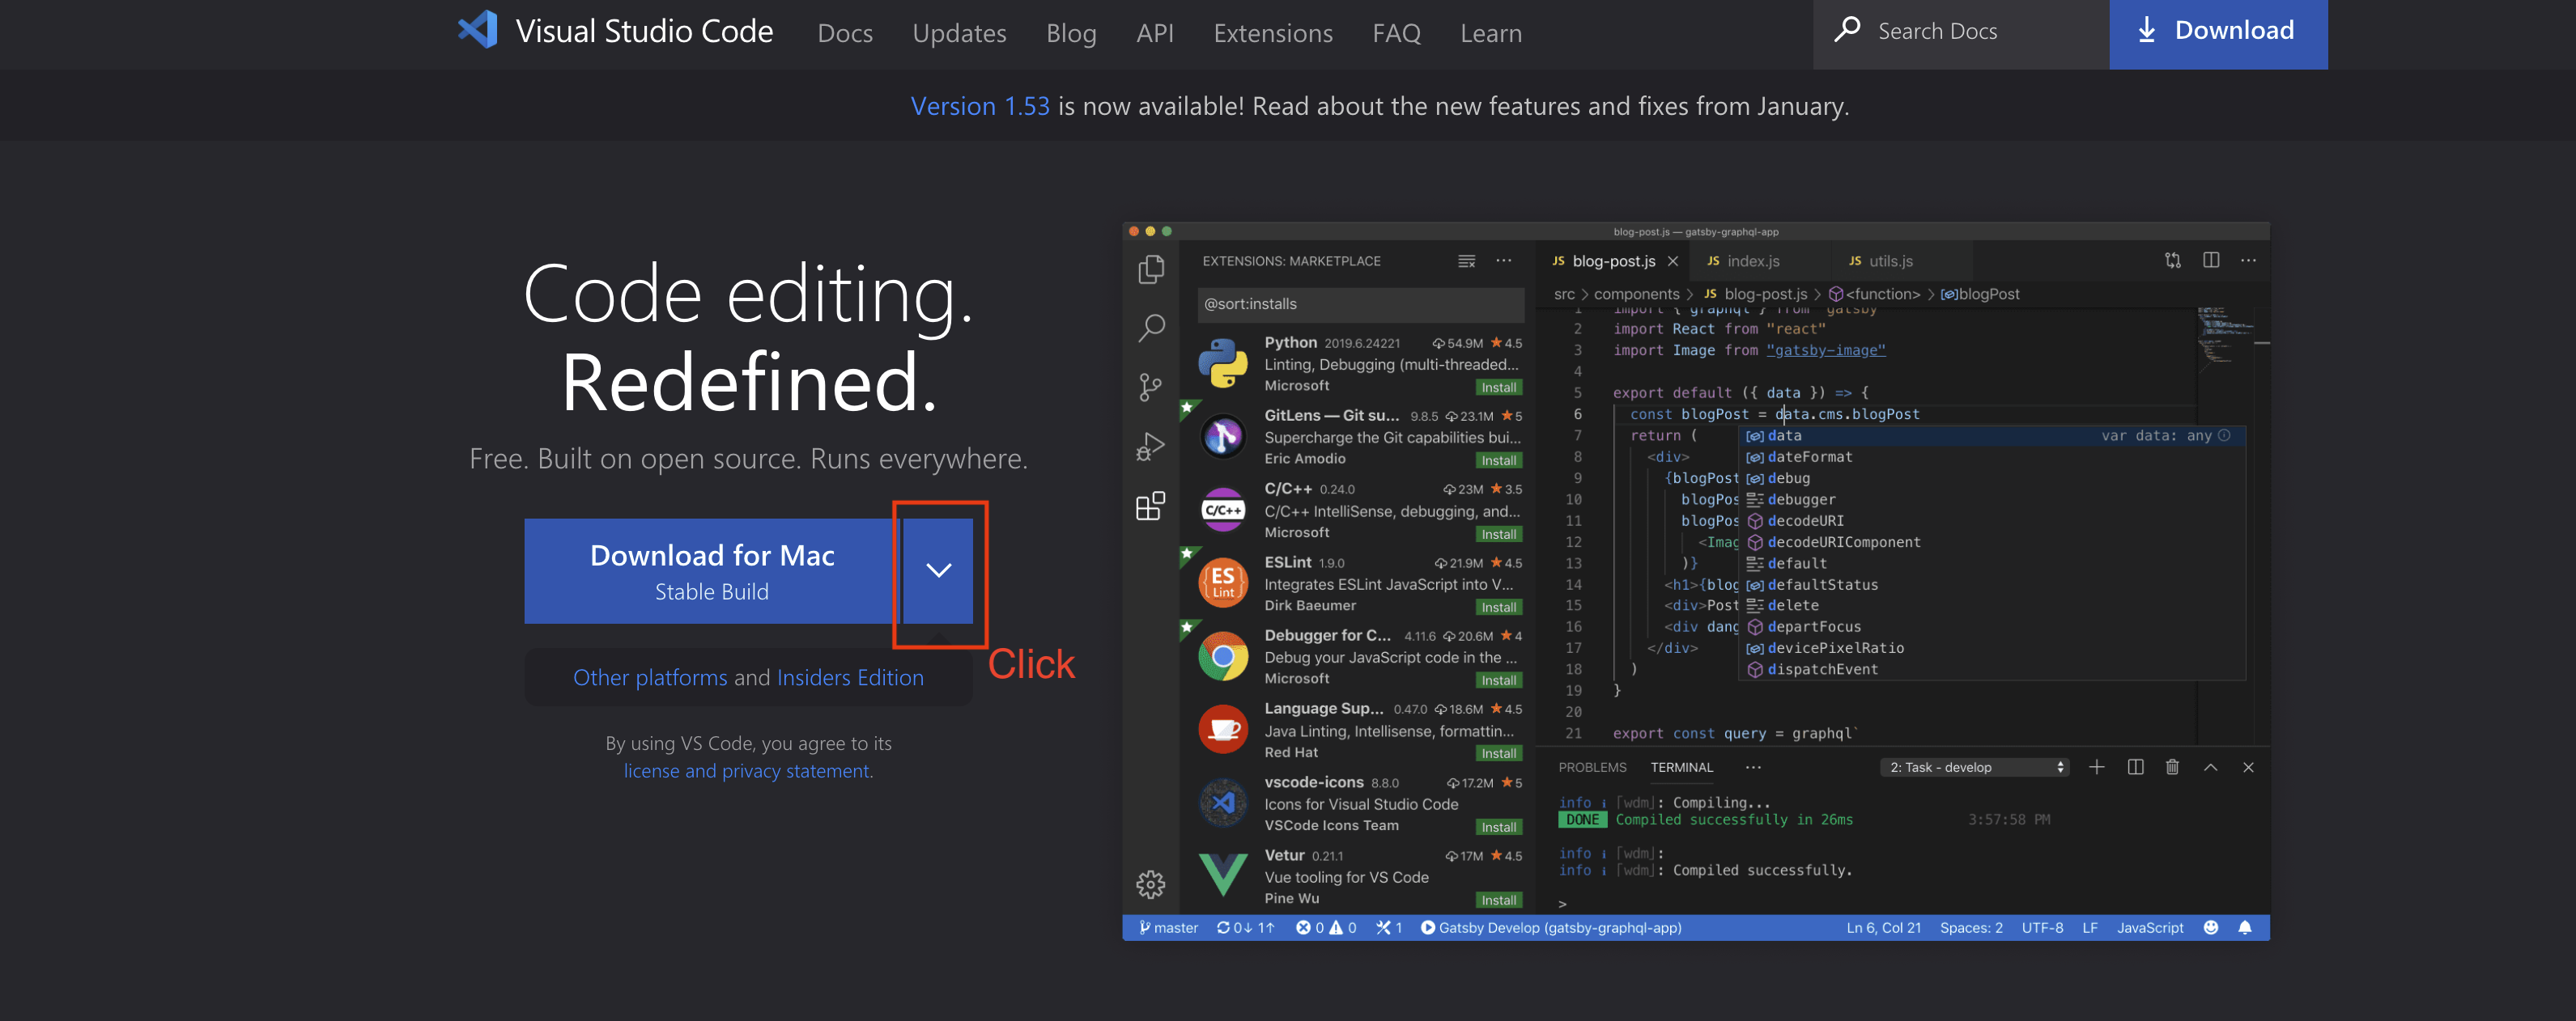Screen dimensions: 2576x1021
Task: Select Extensions icon in activity bar
Action: [1151, 506]
